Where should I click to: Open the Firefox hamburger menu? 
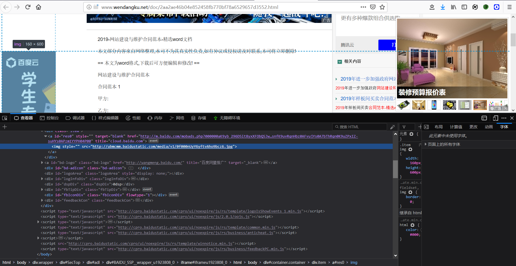[x=510, y=7]
